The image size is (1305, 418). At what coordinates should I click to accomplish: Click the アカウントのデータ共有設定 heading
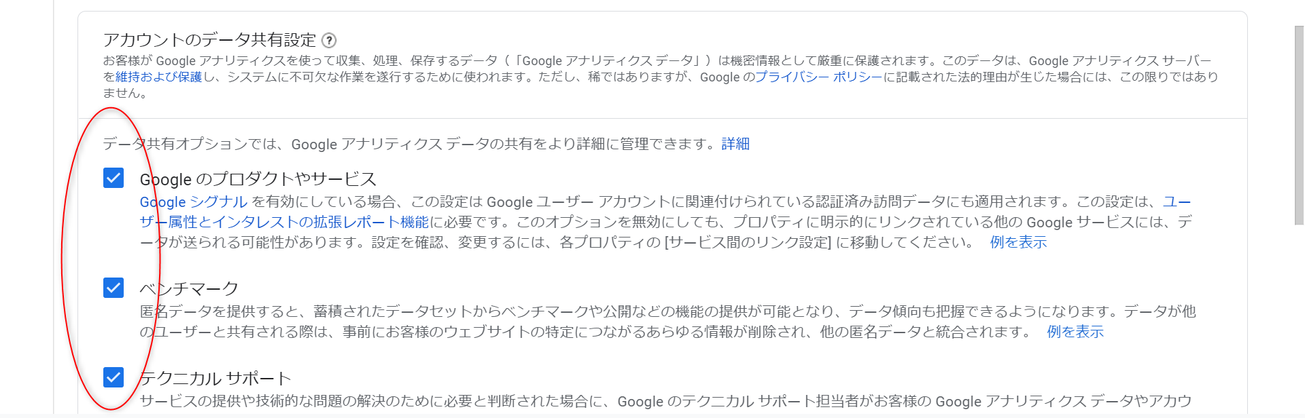pyautogui.click(x=209, y=40)
